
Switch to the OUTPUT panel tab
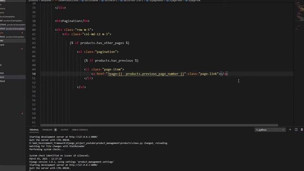click(x=65, y=130)
